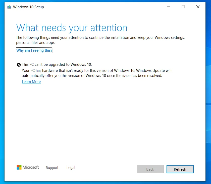Click the "Windows 10 Setup" title text
The height and width of the screenshot is (184, 211).
(28, 7)
